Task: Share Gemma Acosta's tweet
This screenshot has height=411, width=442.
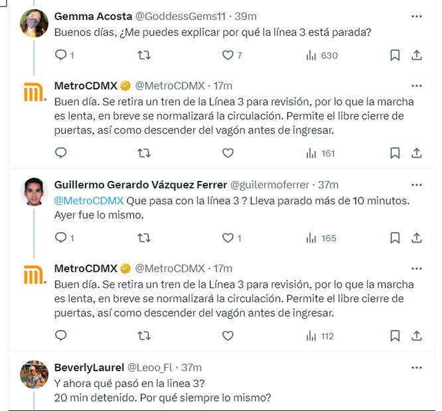Action: click(417, 56)
